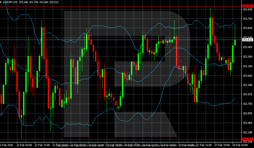Screen dimensions: 254x148
Task: Select the current price tag 153.512
Action: point(247,40)
